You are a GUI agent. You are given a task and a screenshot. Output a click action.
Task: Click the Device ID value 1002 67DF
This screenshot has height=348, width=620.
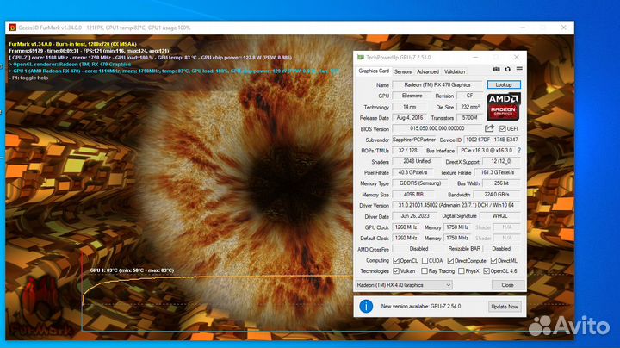[x=492, y=140]
